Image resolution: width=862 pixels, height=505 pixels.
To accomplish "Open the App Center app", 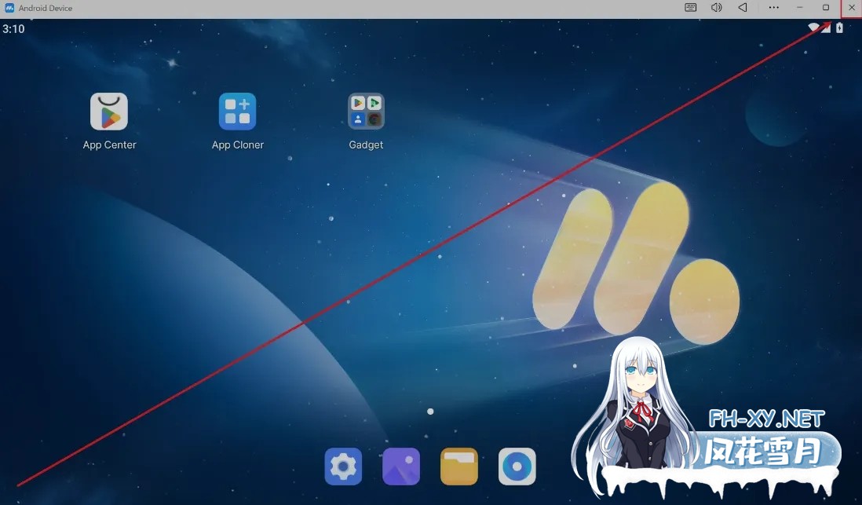I will tap(109, 112).
